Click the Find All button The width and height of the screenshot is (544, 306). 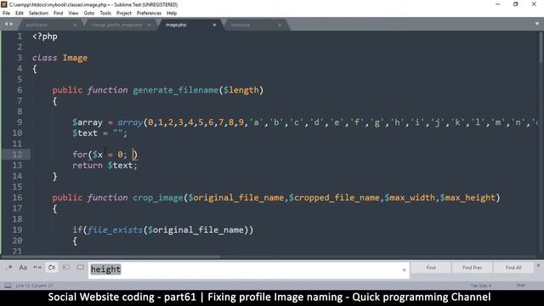(x=513, y=268)
